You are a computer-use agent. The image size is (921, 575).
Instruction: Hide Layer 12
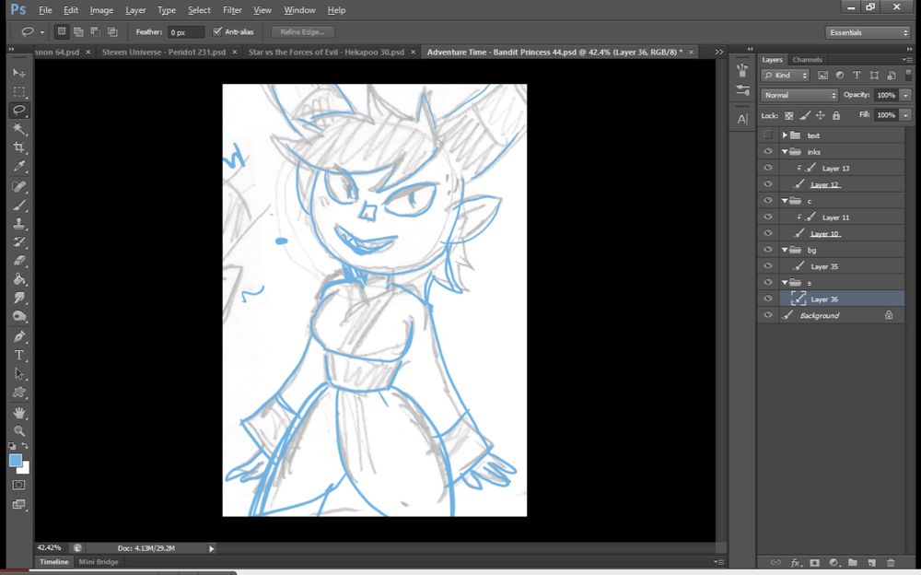coord(768,184)
